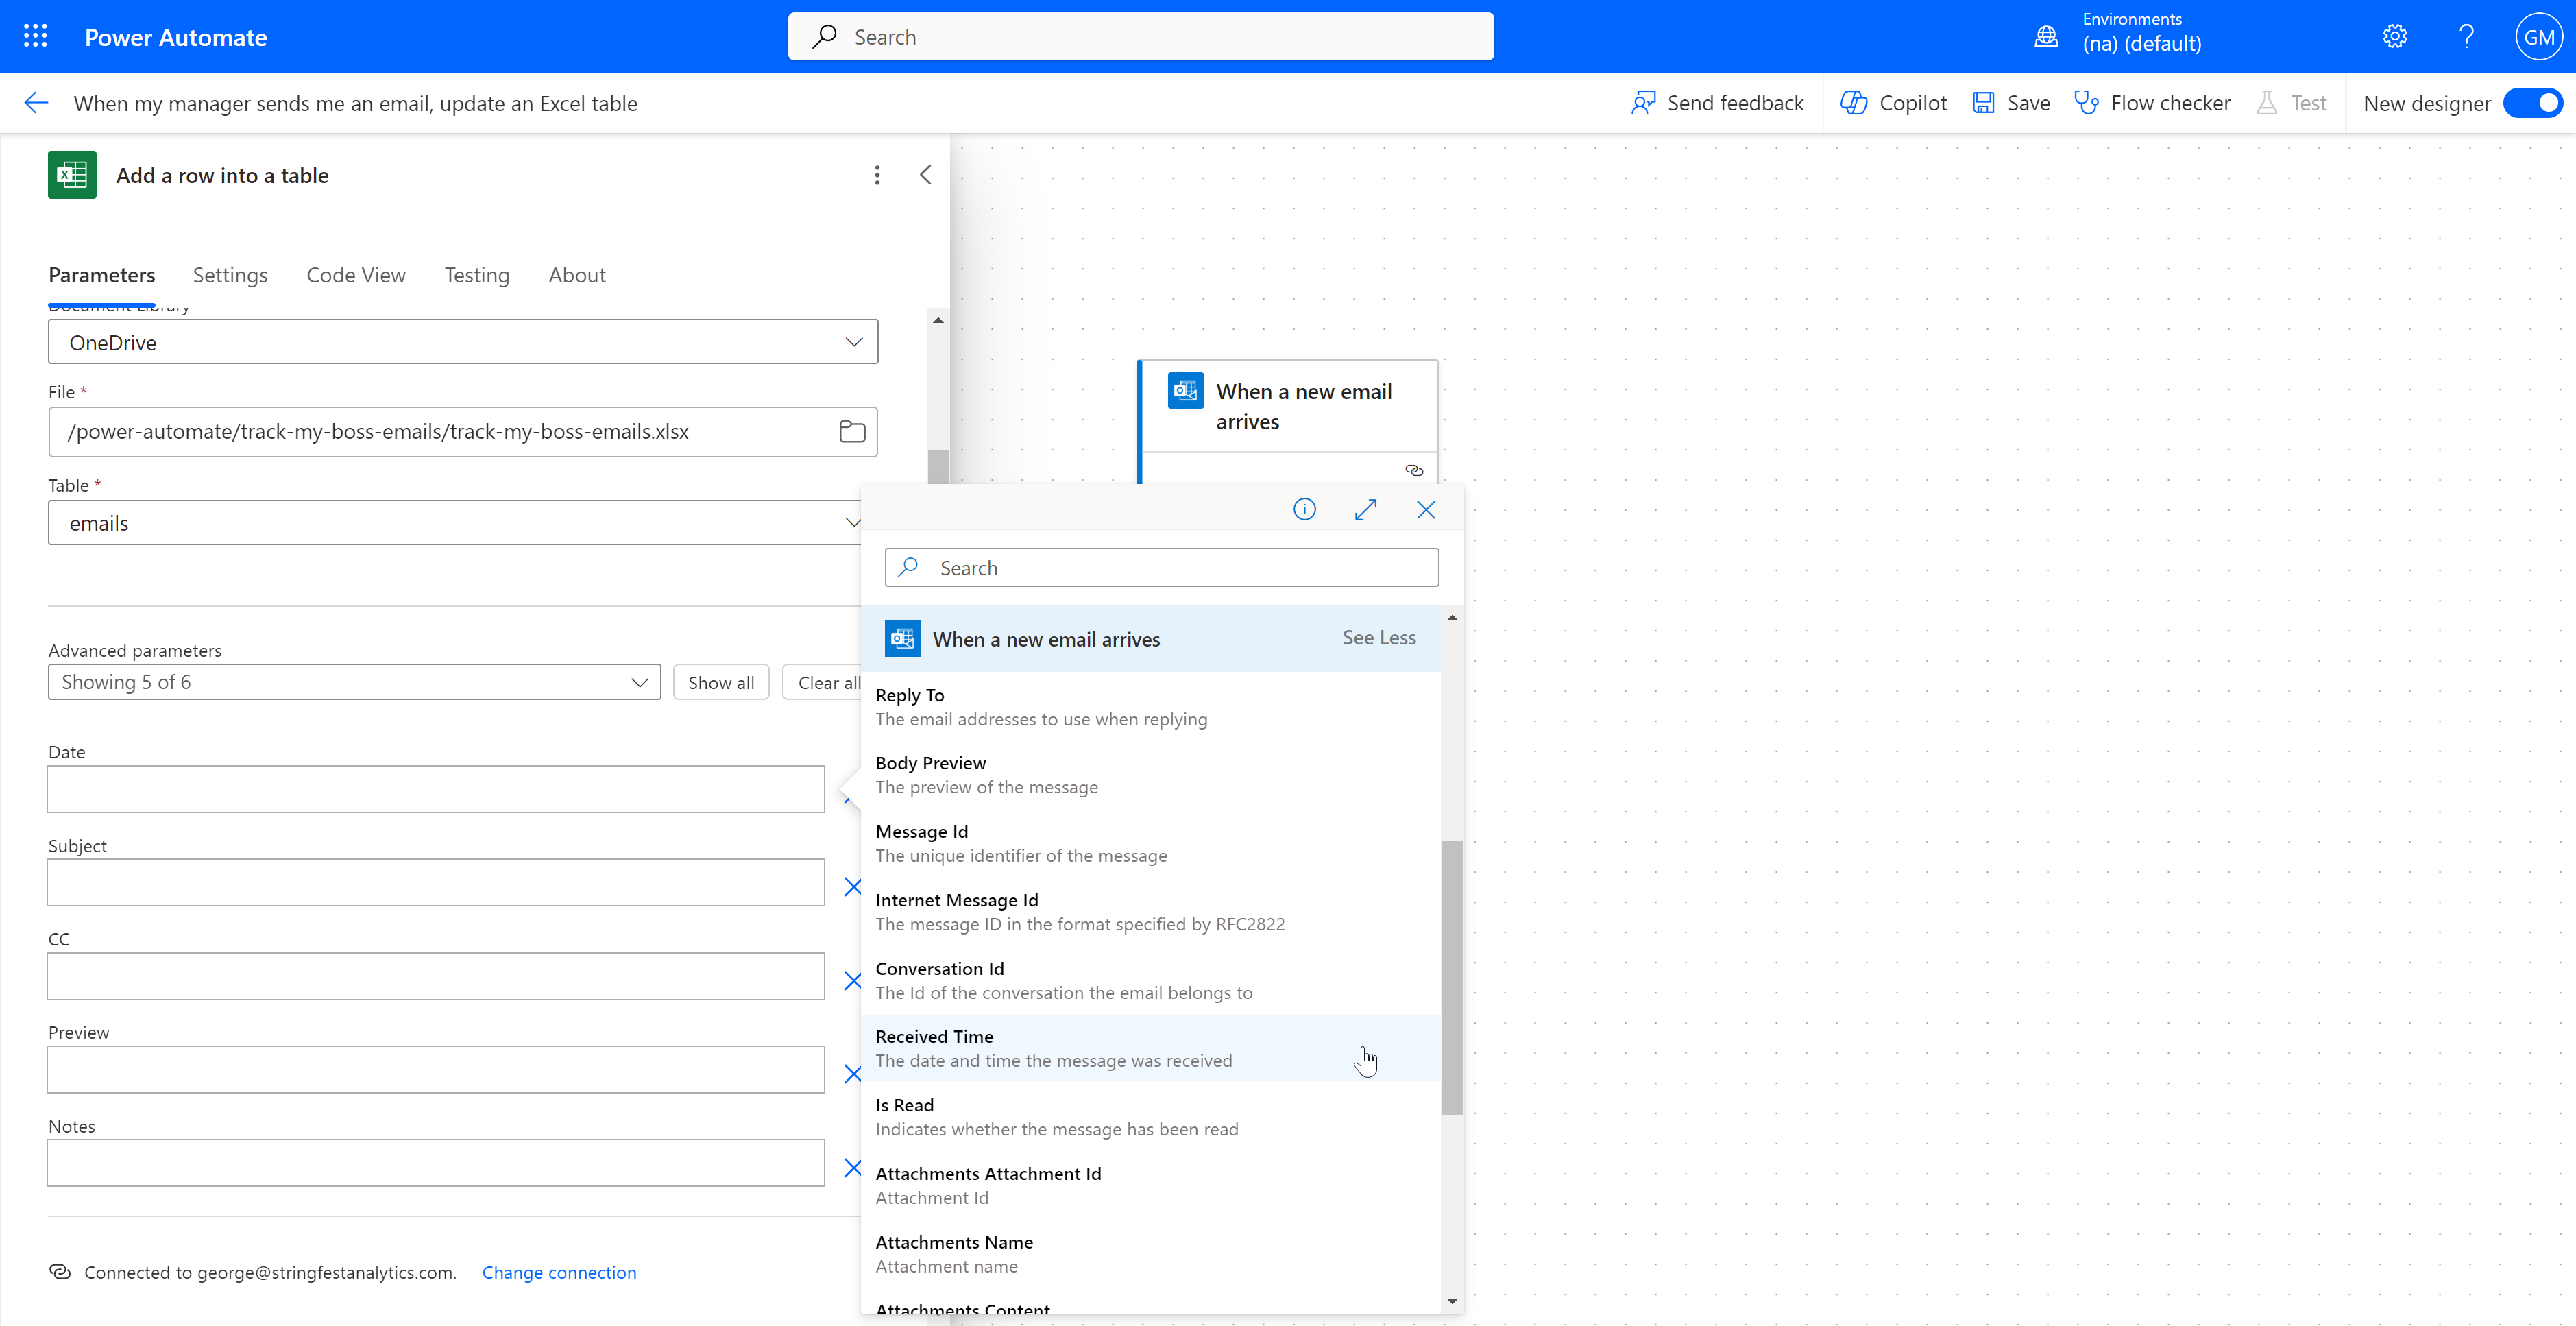The width and height of the screenshot is (2576, 1326).
Task: Open the settings gear icon
Action: (2394, 37)
